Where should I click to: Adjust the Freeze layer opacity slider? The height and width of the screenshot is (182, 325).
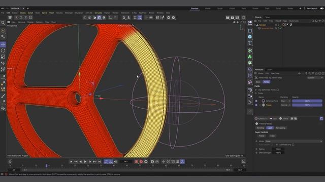point(307,105)
